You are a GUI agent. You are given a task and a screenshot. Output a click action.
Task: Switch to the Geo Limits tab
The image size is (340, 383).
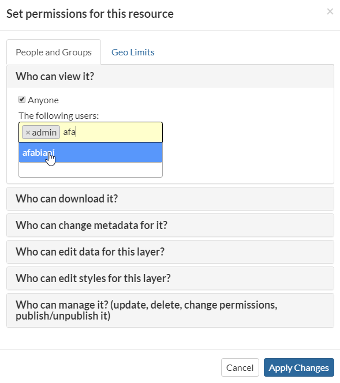pyautogui.click(x=133, y=52)
